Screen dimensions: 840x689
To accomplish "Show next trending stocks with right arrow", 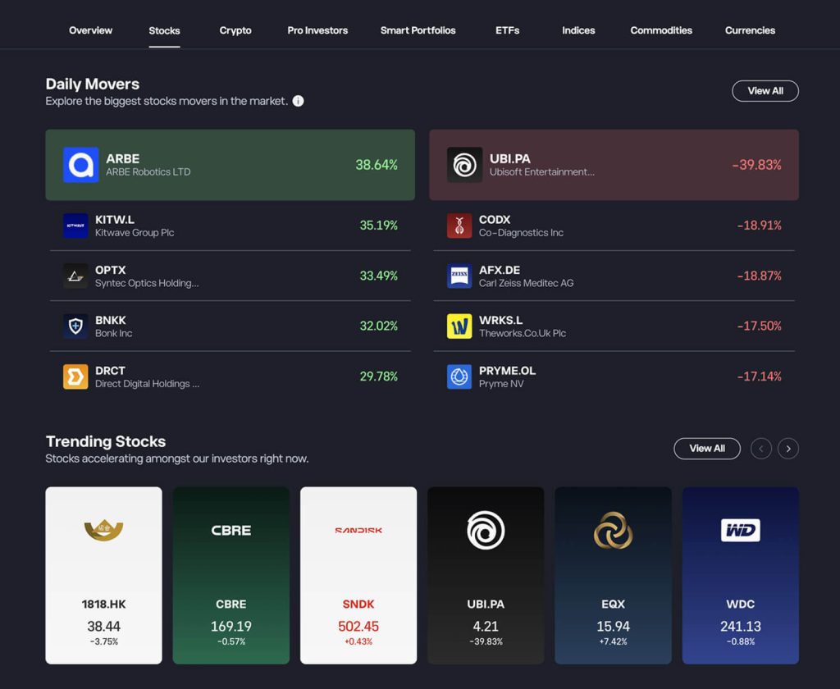I will point(788,449).
